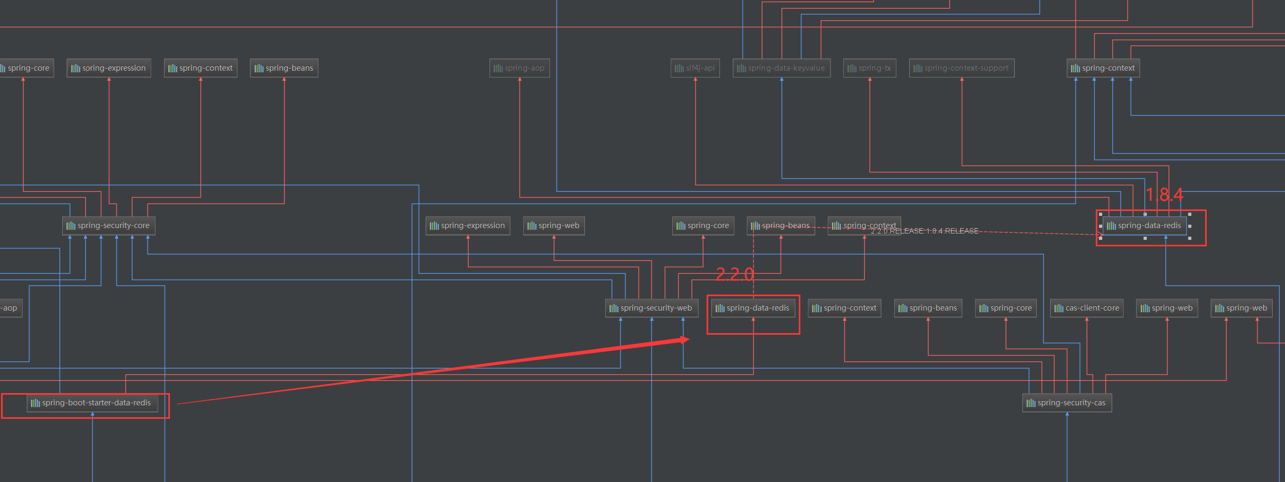The width and height of the screenshot is (1285, 482).
Task: Click spring-expression node beside the cut-off spring-core
Action: click(x=109, y=69)
